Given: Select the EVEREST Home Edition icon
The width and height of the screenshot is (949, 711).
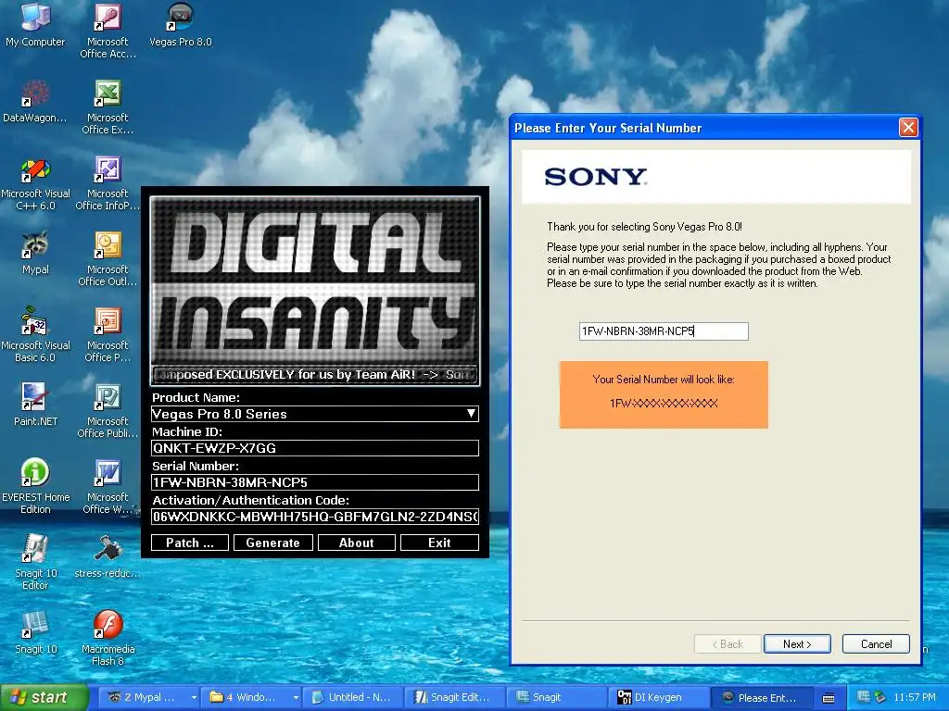Looking at the screenshot, I should point(35,487).
